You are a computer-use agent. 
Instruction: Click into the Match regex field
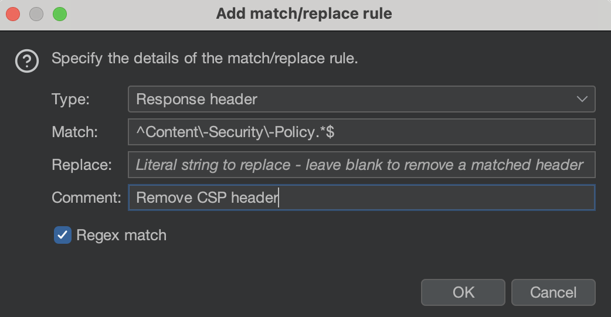(x=361, y=132)
